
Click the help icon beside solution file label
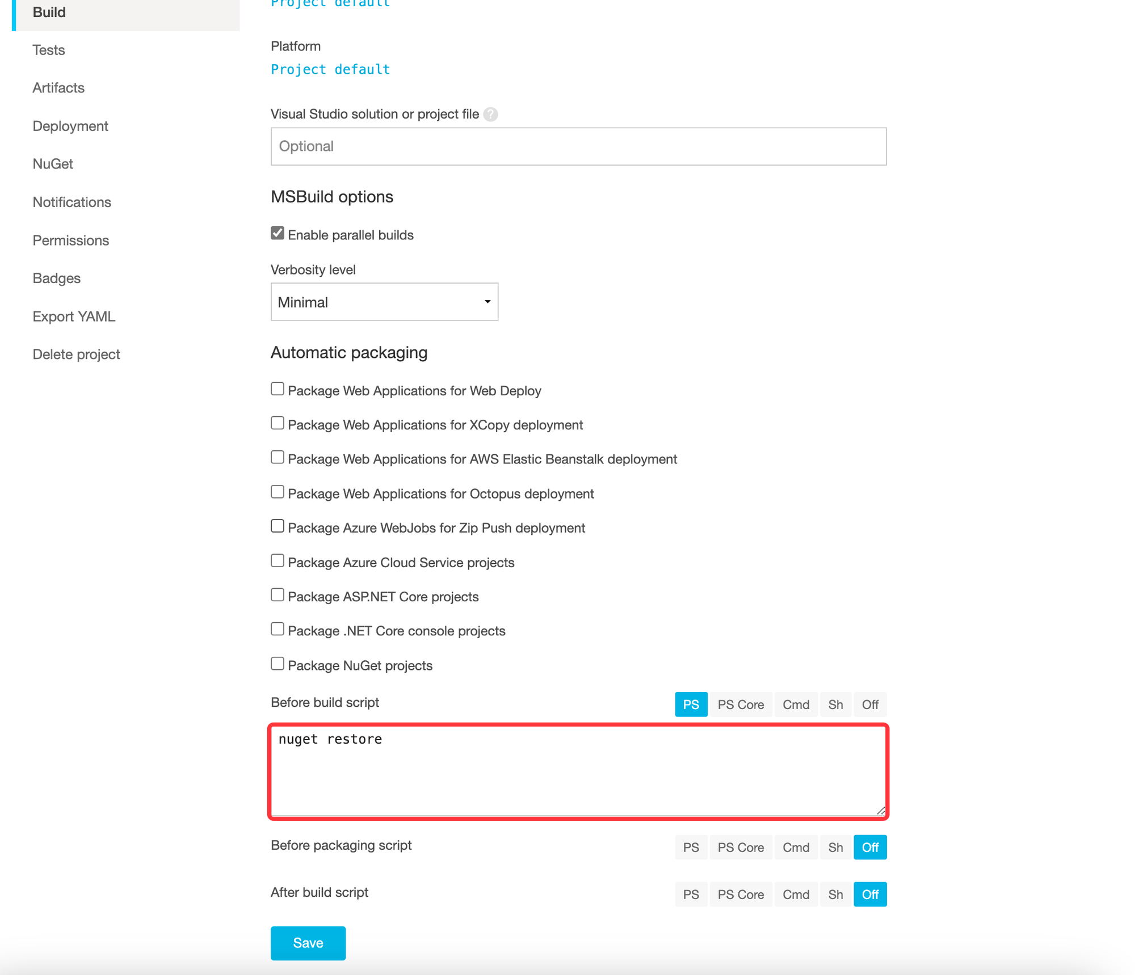point(490,115)
